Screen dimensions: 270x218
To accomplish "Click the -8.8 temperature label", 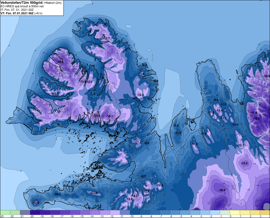I will click(156, 81).
